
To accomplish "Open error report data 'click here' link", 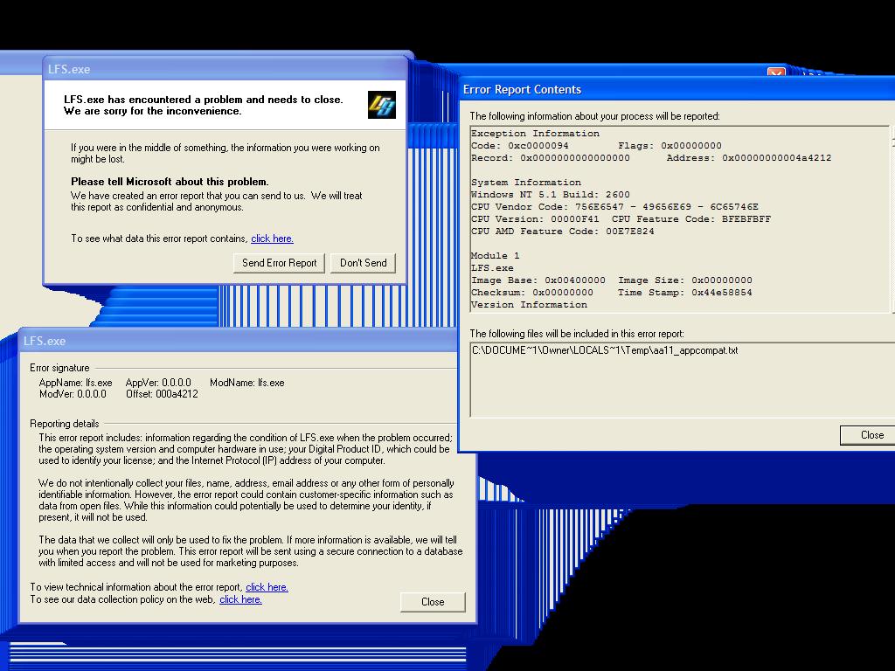I will tap(272, 239).
